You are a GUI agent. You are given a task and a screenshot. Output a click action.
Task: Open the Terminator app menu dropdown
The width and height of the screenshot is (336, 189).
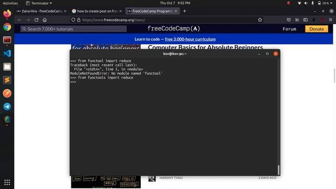coord(39,3)
